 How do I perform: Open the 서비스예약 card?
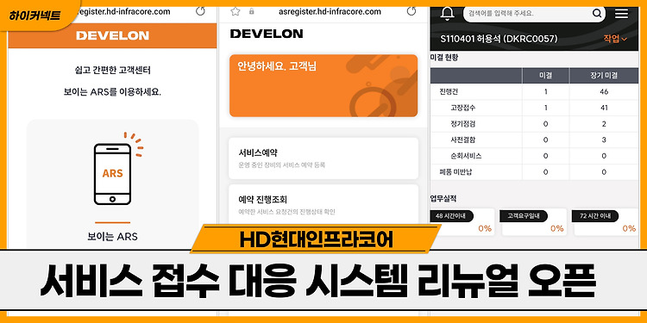323,158
